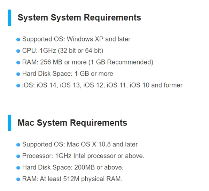The width and height of the screenshot is (209, 191).
Task: Click the Mac System Requirements heading
Action: [x=72, y=123]
